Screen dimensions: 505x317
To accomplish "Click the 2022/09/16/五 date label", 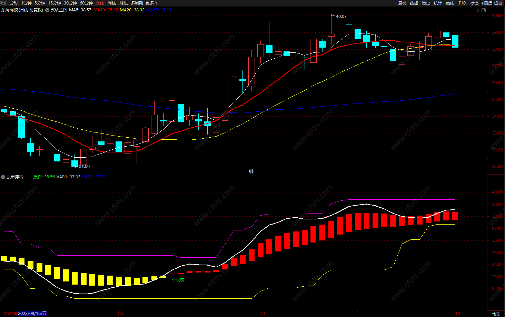I will tap(32, 314).
